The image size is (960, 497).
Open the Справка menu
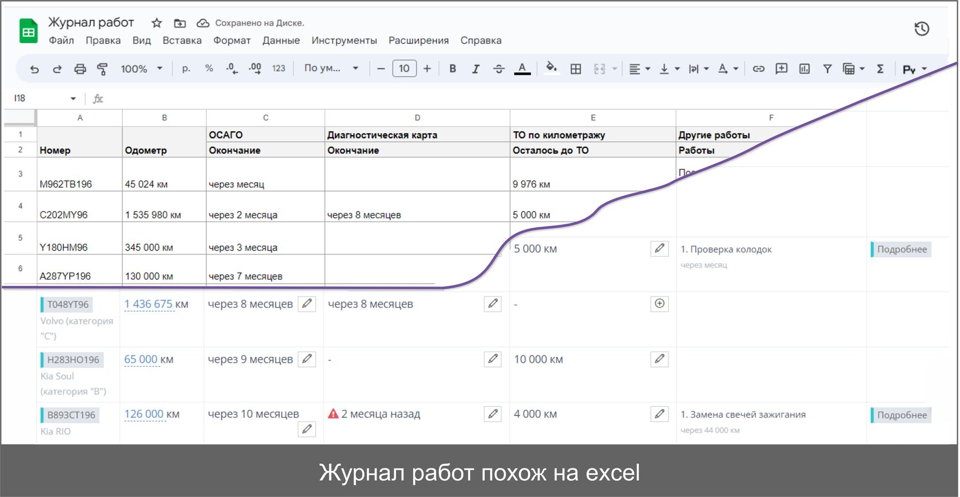[481, 41]
